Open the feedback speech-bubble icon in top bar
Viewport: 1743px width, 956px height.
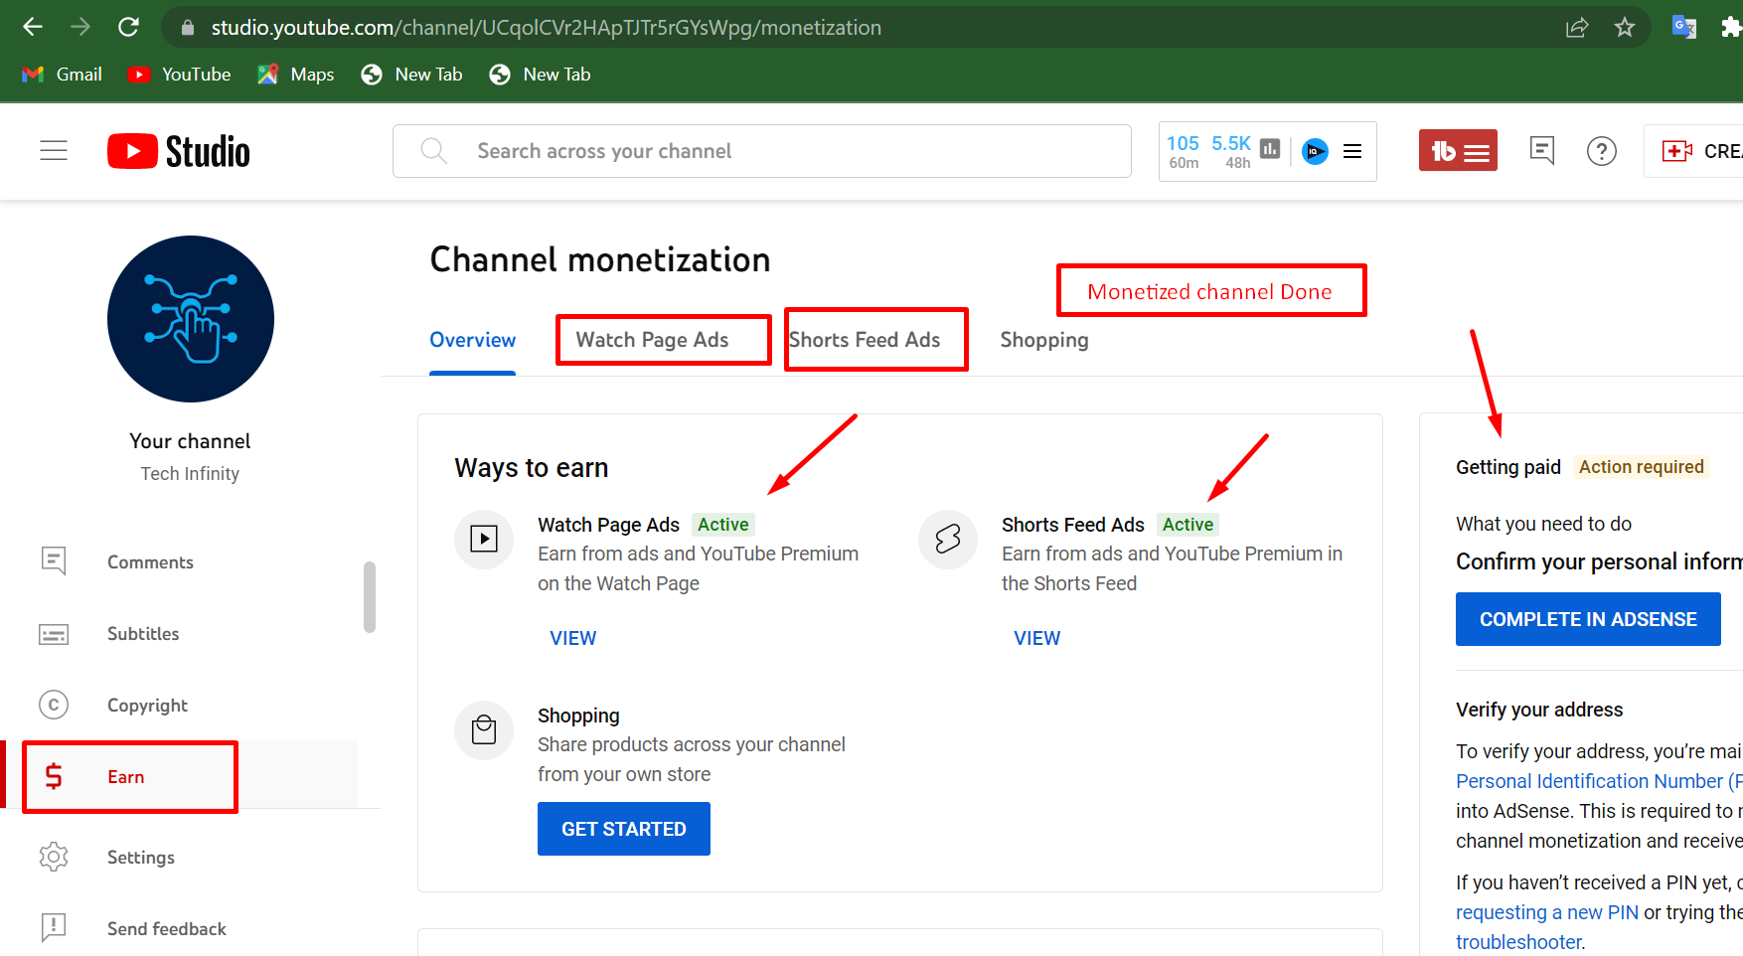[1541, 150]
